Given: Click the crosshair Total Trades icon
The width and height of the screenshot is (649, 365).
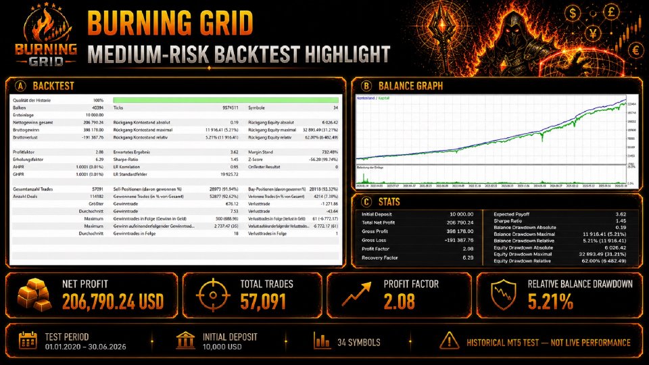Looking at the screenshot, I should coord(213,295).
